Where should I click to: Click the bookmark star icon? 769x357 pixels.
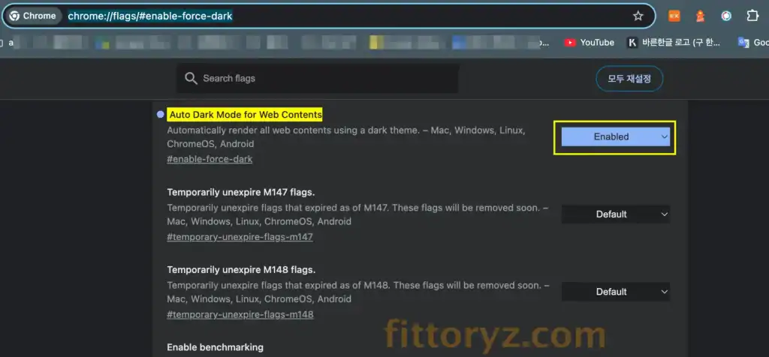point(638,16)
